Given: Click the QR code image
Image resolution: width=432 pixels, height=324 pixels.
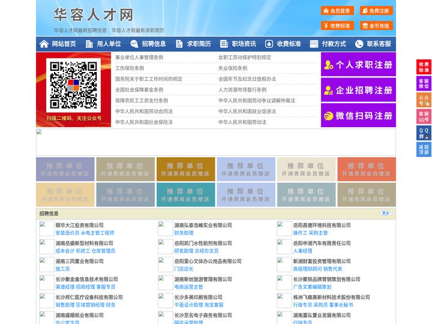Looking at the screenshot, I should coord(73,85).
